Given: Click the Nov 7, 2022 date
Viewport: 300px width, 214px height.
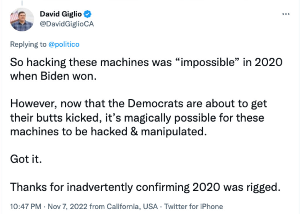Looking at the screenshot, I should click(x=67, y=206).
